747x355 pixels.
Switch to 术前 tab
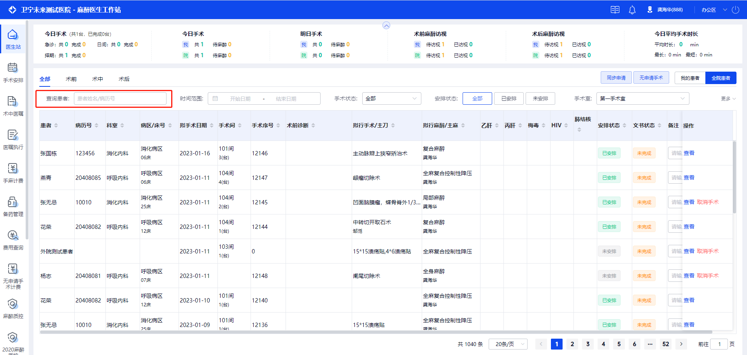(x=71, y=79)
